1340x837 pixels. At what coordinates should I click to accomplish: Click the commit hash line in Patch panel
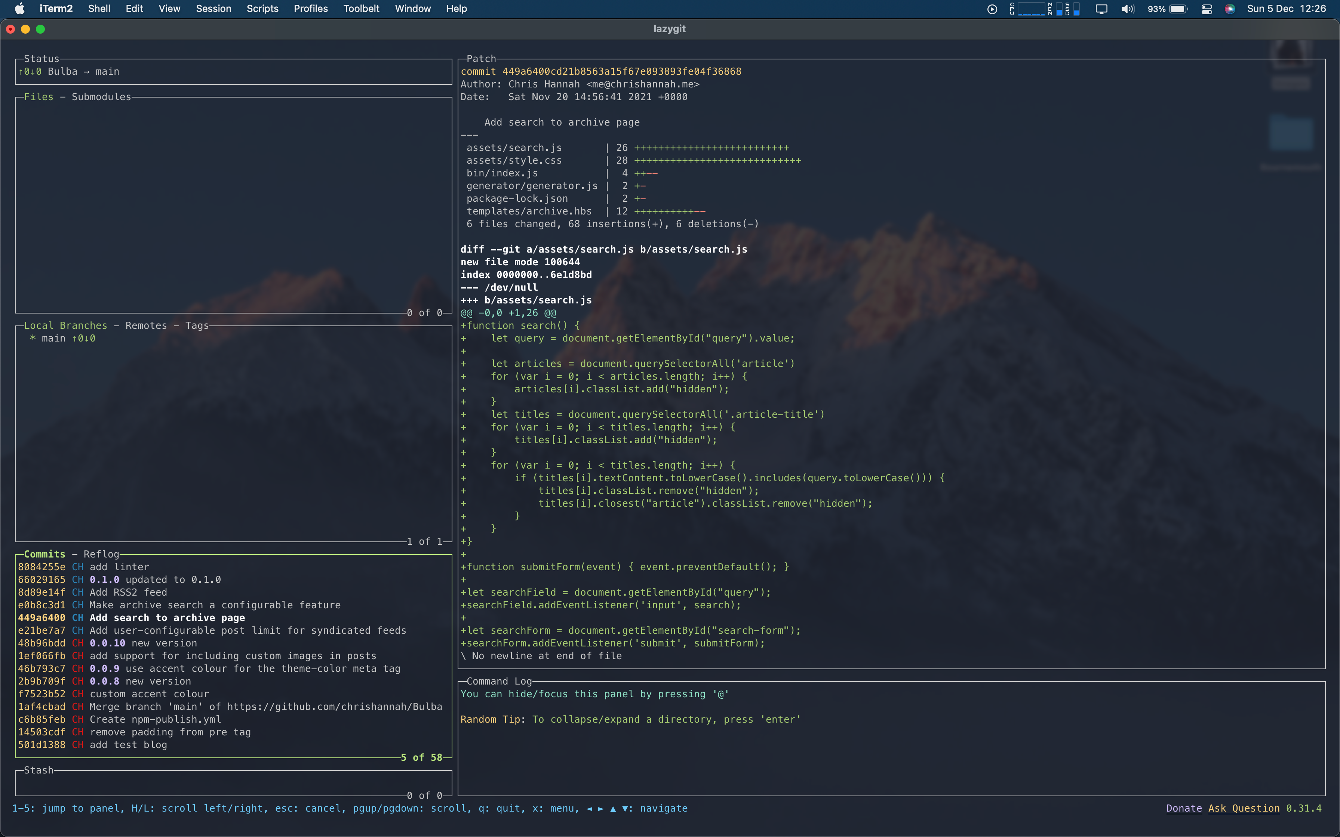pos(601,71)
